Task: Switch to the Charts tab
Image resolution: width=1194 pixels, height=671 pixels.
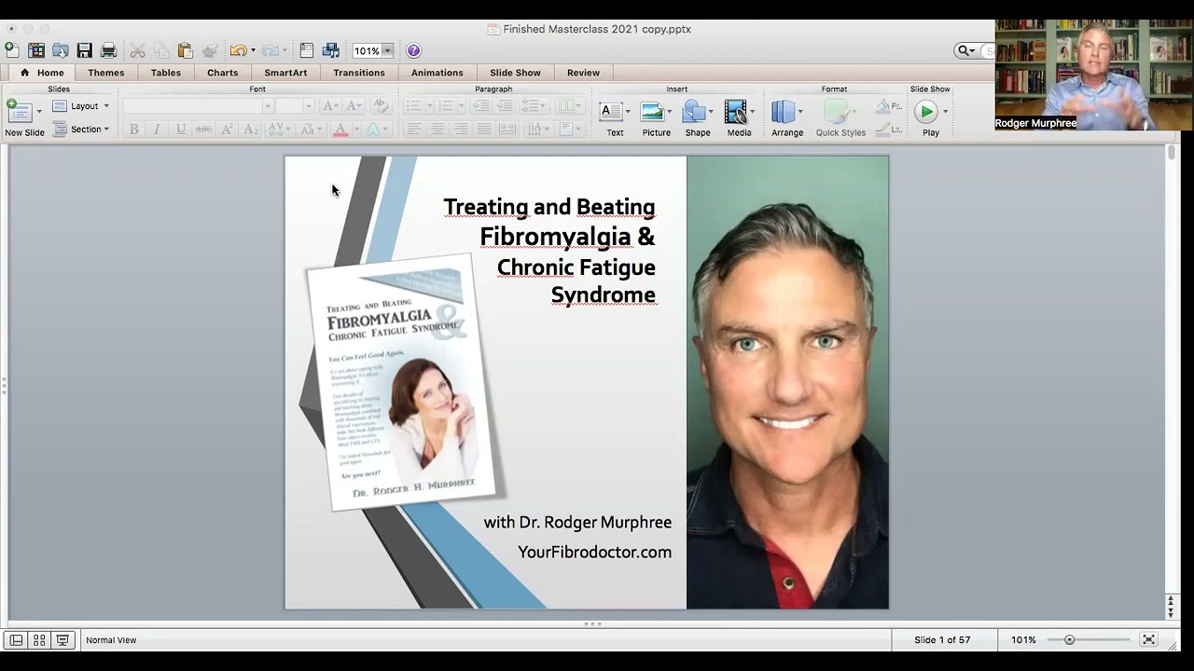Action: (222, 73)
